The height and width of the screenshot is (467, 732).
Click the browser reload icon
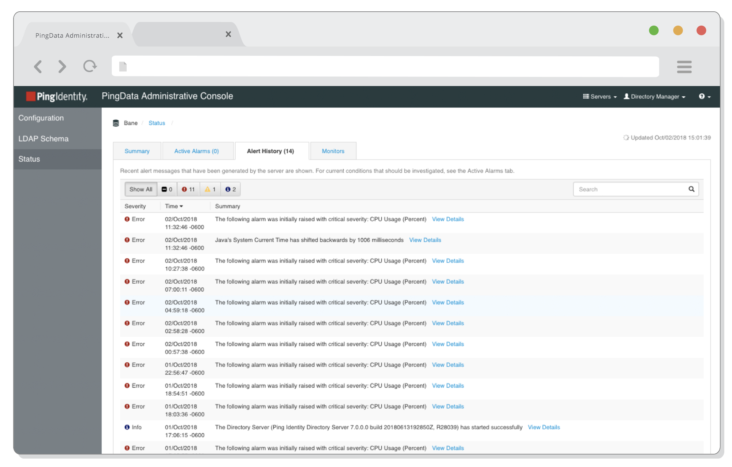click(90, 66)
